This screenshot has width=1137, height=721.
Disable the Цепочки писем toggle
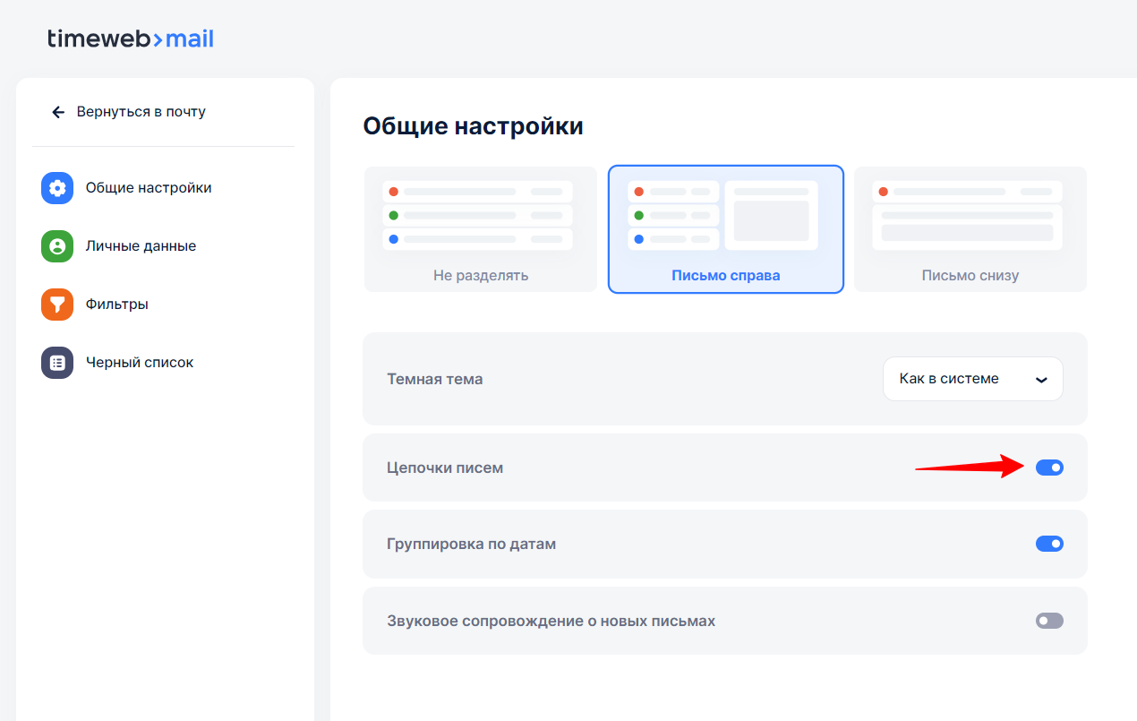[1049, 468]
